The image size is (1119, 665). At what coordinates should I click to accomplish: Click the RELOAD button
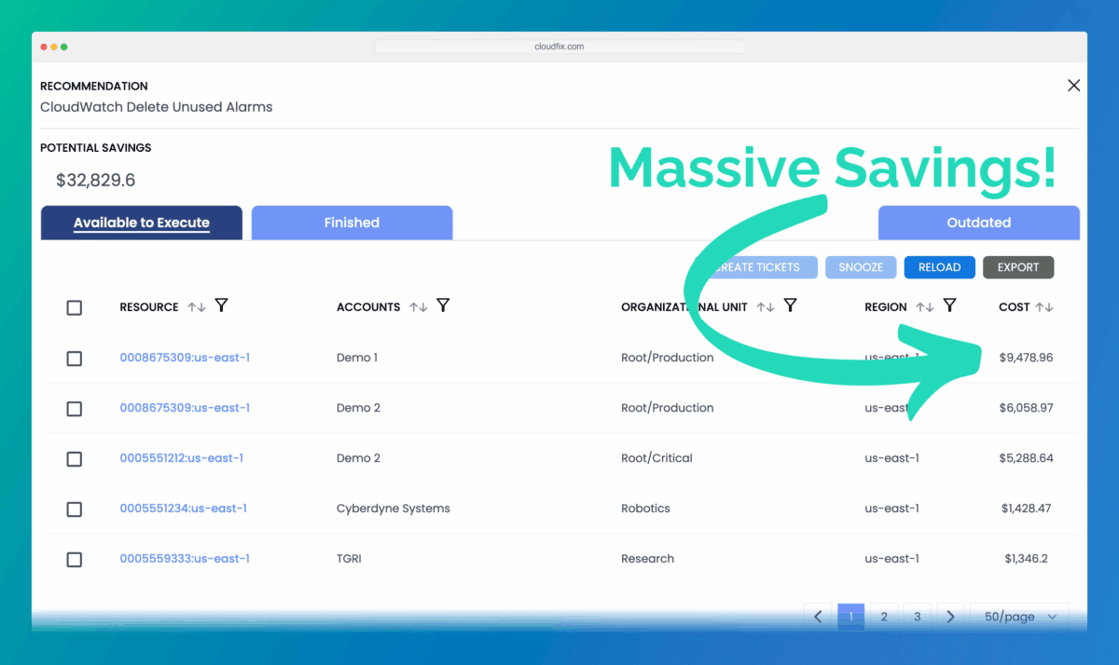(939, 267)
